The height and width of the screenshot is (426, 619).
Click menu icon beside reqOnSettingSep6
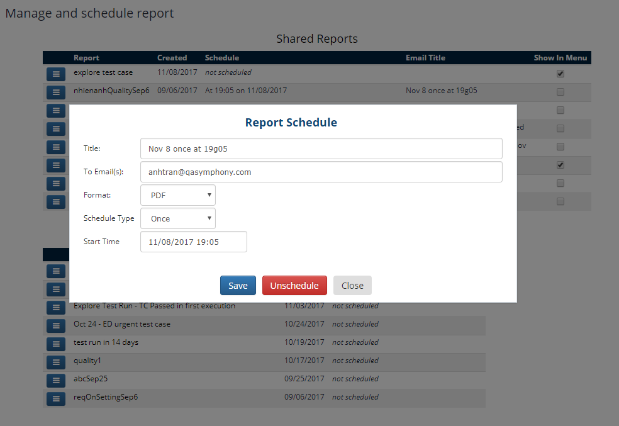click(56, 398)
